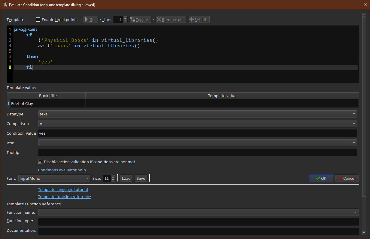Click in the Condition Value field

coord(198,133)
